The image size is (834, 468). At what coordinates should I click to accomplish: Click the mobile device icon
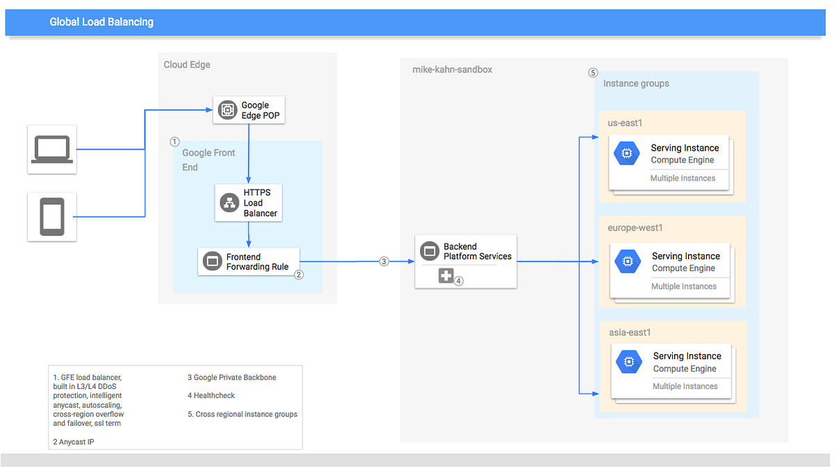pyautogui.click(x=52, y=217)
